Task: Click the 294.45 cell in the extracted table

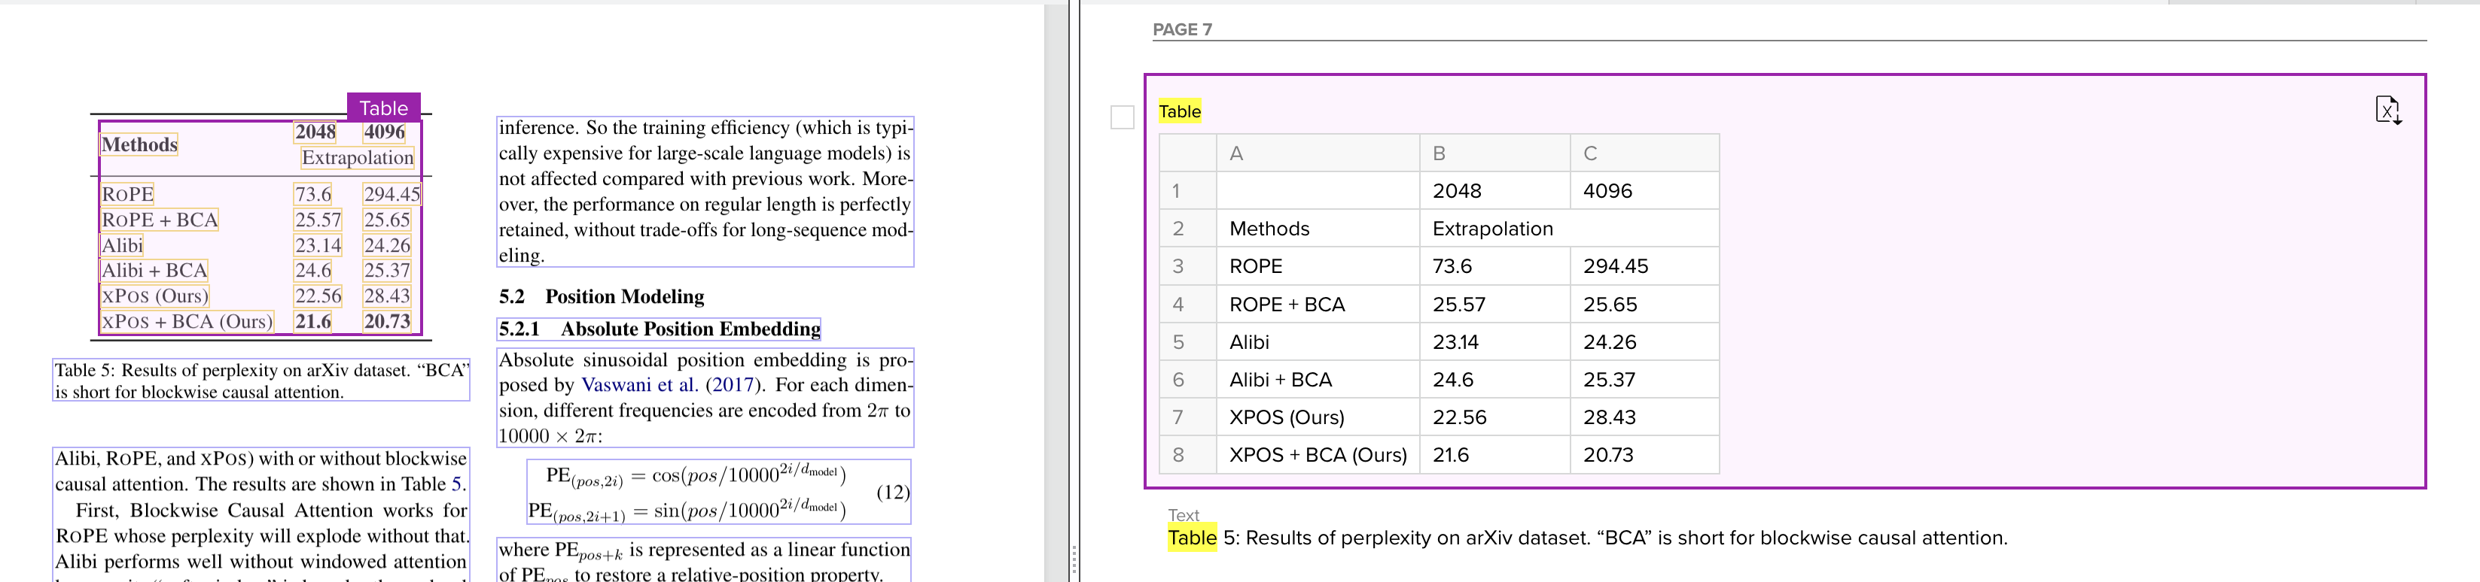Action: pos(1643,266)
